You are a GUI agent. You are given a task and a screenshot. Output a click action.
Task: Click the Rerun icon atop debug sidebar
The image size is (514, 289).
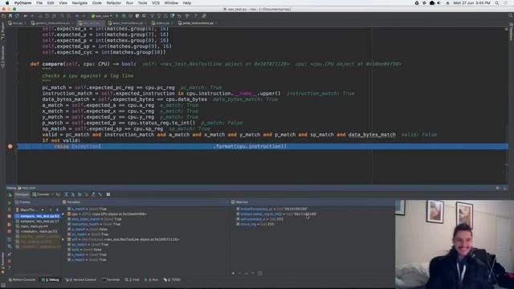coord(10,194)
